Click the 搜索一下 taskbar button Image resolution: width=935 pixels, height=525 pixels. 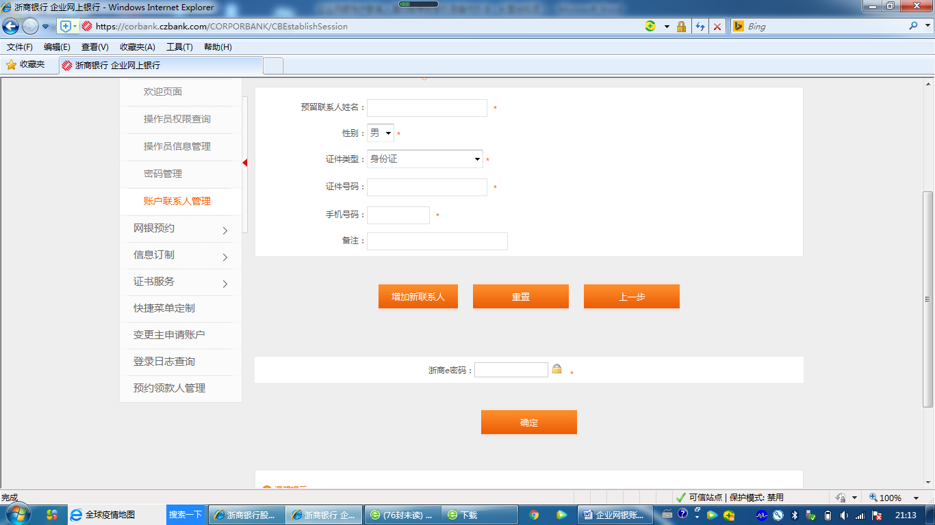185,515
